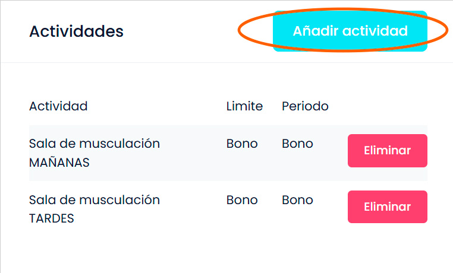Select the Limite column header

244,106
